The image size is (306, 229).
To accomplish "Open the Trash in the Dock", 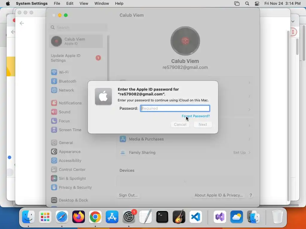I will (278, 217).
